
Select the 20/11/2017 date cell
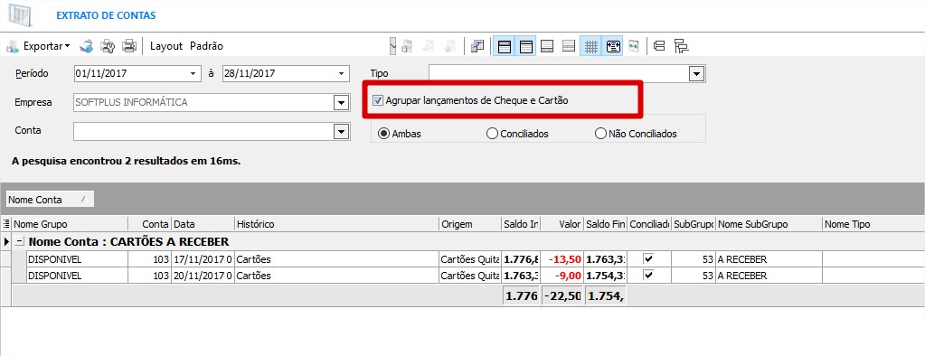point(203,276)
